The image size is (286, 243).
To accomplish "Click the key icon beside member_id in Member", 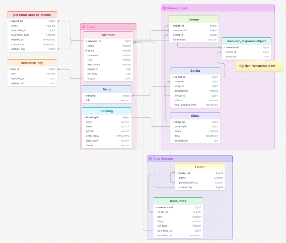I will pyautogui.click(x=86, y=41).
